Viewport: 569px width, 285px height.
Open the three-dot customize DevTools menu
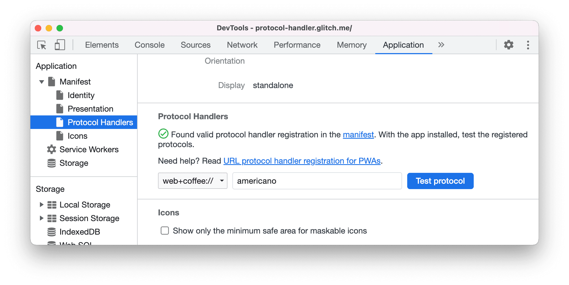click(x=528, y=45)
